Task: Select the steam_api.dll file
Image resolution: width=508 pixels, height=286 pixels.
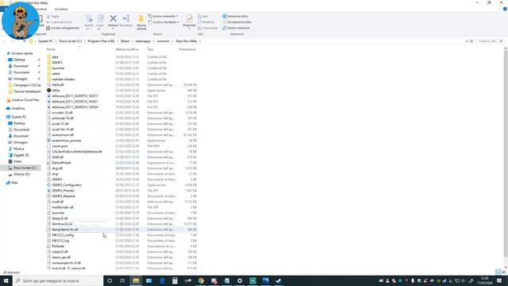Action: 59,257
